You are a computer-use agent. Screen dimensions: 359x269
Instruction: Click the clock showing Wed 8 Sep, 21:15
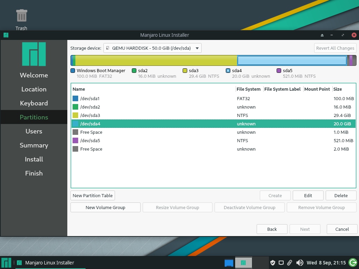click(x=326, y=263)
